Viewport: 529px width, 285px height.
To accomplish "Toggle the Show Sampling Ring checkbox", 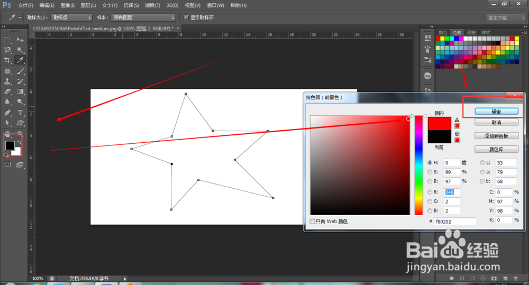I will pyautogui.click(x=186, y=17).
